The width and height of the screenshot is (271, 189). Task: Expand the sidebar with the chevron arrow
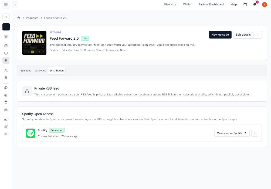point(15,5)
